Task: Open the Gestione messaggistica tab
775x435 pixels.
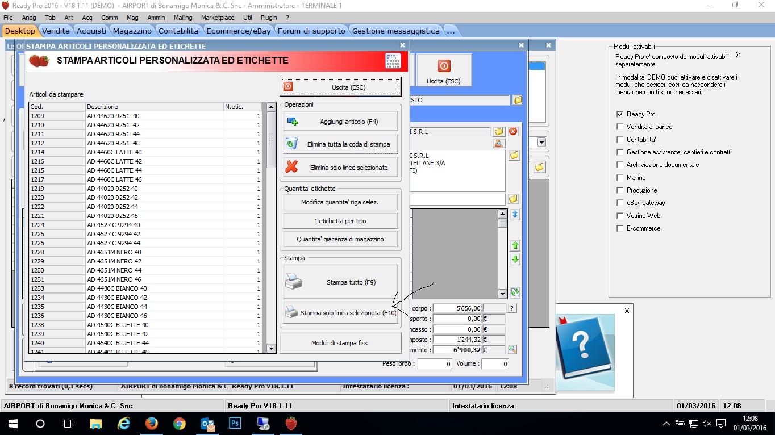Action: point(395,31)
